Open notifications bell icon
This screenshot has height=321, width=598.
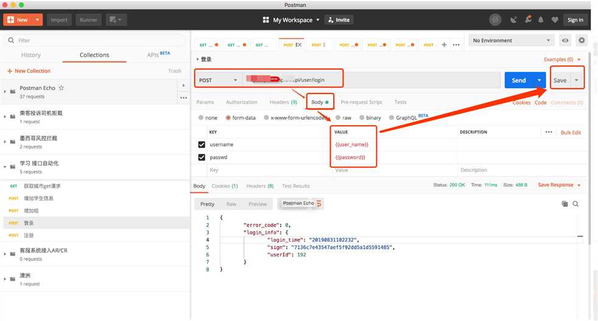tap(541, 20)
